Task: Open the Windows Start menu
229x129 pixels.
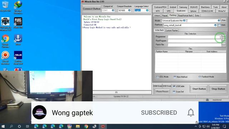Action: click(x=3, y=126)
